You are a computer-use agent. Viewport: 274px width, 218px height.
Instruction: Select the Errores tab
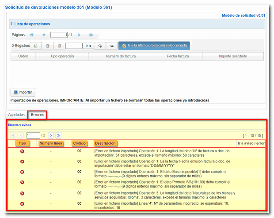37,115
